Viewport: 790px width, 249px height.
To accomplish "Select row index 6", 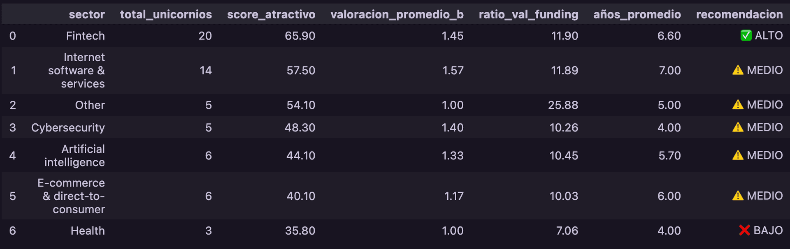I will pos(13,231).
